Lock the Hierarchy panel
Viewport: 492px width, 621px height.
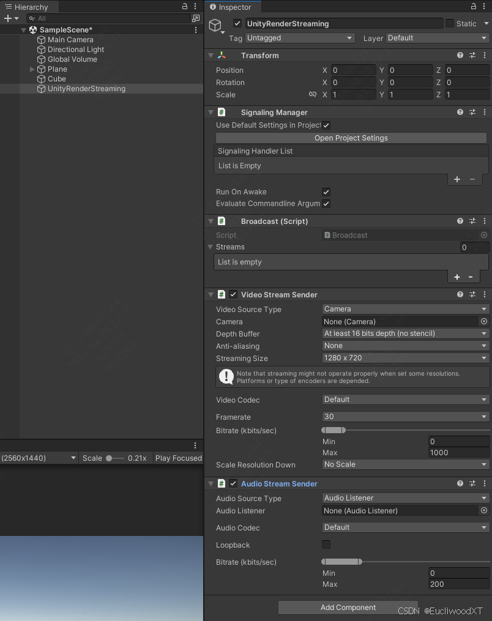click(x=185, y=6)
